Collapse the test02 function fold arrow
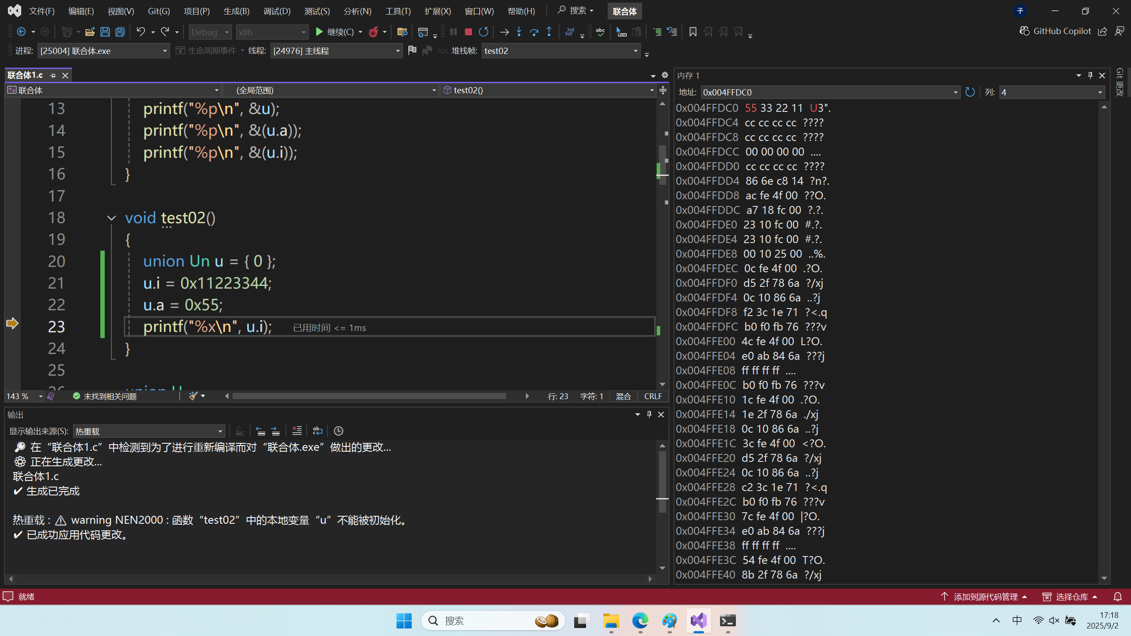The width and height of the screenshot is (1131, 636). [111, 218]
